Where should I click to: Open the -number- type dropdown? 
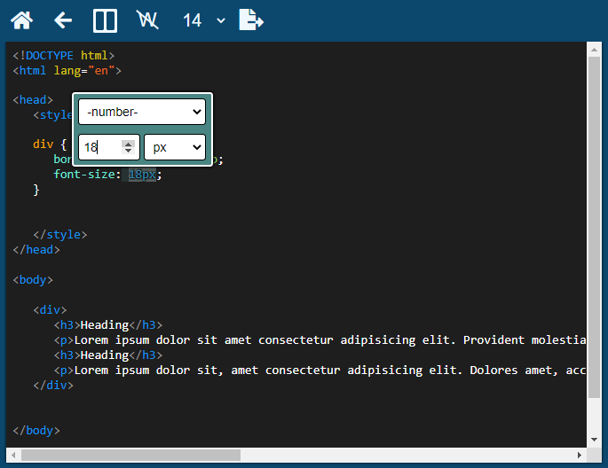[142, 112]
